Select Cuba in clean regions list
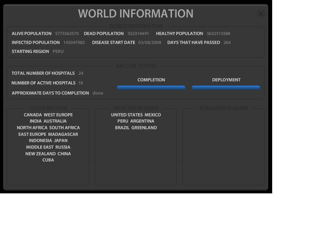 48,160
